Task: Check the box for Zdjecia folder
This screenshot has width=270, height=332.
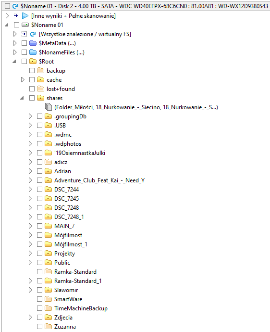Action: tap(39, 317)
